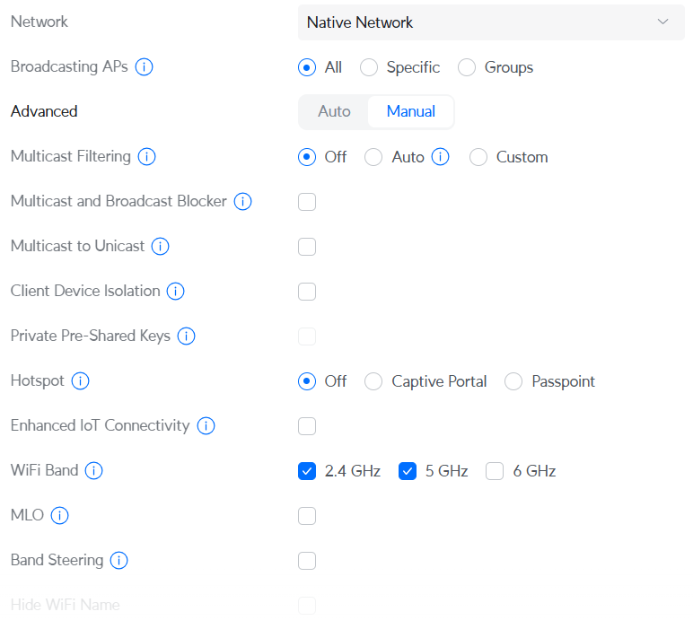The image size is (693, 629).
Task: Select Specific for Broadcasting APs
Action: (369, 67)
